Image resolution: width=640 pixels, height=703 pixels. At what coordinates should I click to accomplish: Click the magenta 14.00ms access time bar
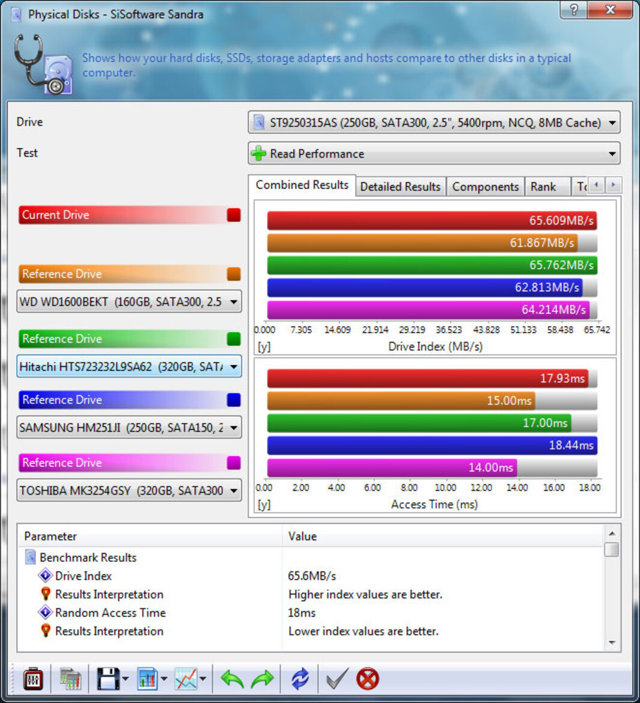pos(392,467)
